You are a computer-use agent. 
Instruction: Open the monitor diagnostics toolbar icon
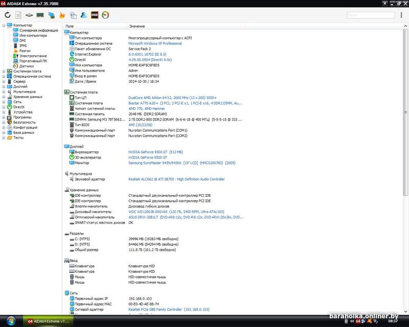(52, 15)
